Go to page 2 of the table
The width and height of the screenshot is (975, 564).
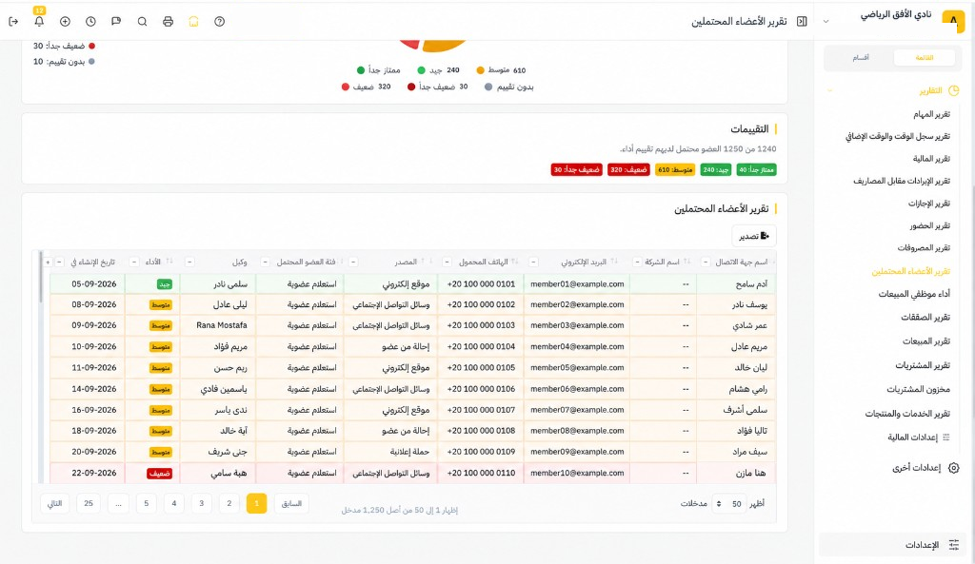[x=229, y=503]
